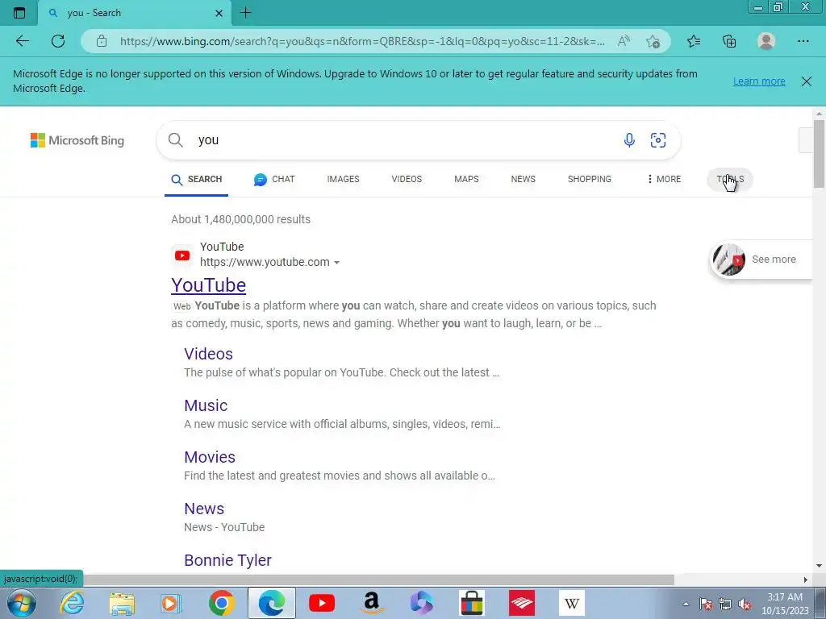Open Read aloud icon in address bar
826x619 pixels.
(624, 41)
